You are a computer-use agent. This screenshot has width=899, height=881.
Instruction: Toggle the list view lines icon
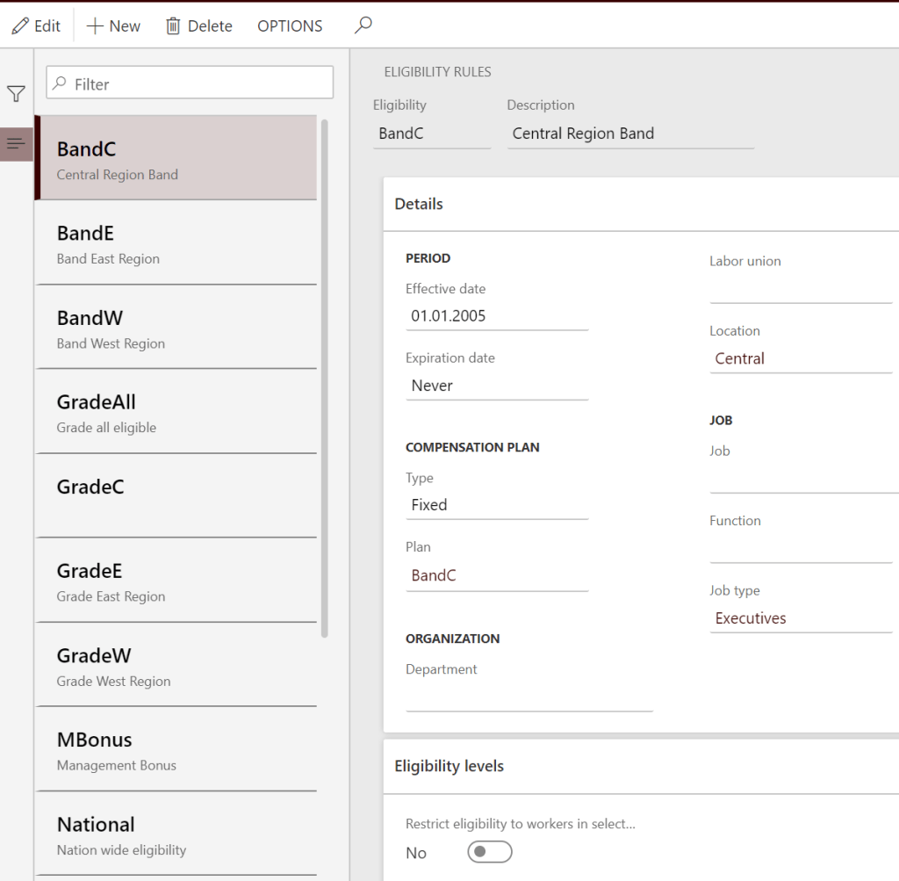click(16, 143)
